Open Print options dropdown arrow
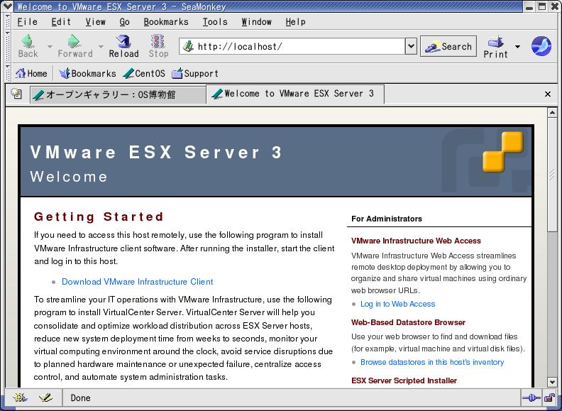562x411 pixels. point(517,47)
